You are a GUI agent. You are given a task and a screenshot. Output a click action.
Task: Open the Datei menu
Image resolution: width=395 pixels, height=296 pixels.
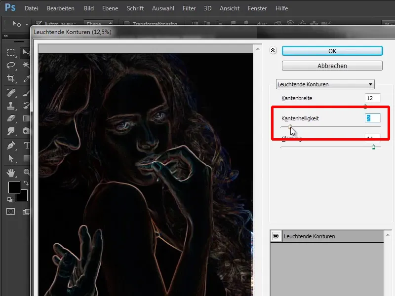coord(31,8)
